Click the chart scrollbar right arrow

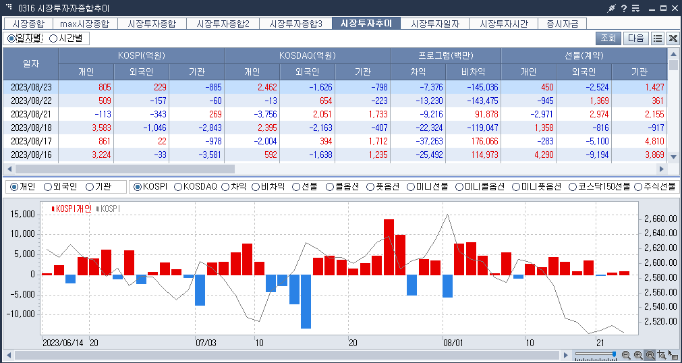pyautogui.click(x=565, y=355)
